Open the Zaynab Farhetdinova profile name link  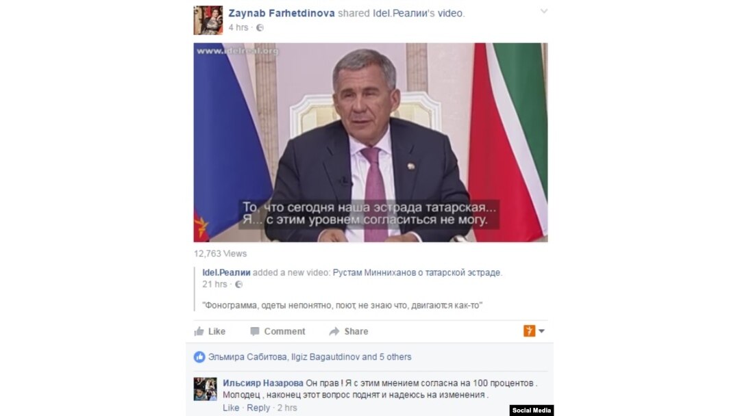[282, 13]
